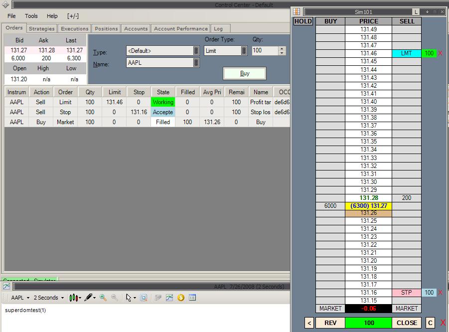Switch to the Positions tab

106,28
